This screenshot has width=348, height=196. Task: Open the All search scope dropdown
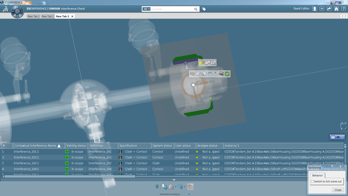(146, 9)
